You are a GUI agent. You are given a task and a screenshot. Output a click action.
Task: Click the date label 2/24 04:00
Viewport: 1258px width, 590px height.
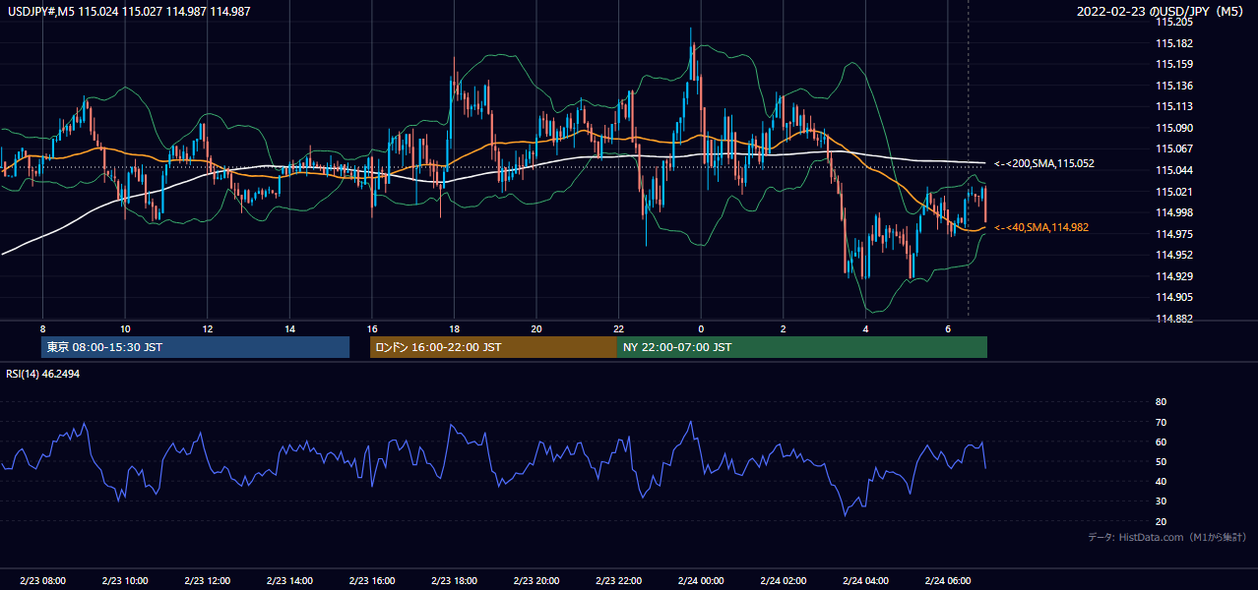[865, 580]
